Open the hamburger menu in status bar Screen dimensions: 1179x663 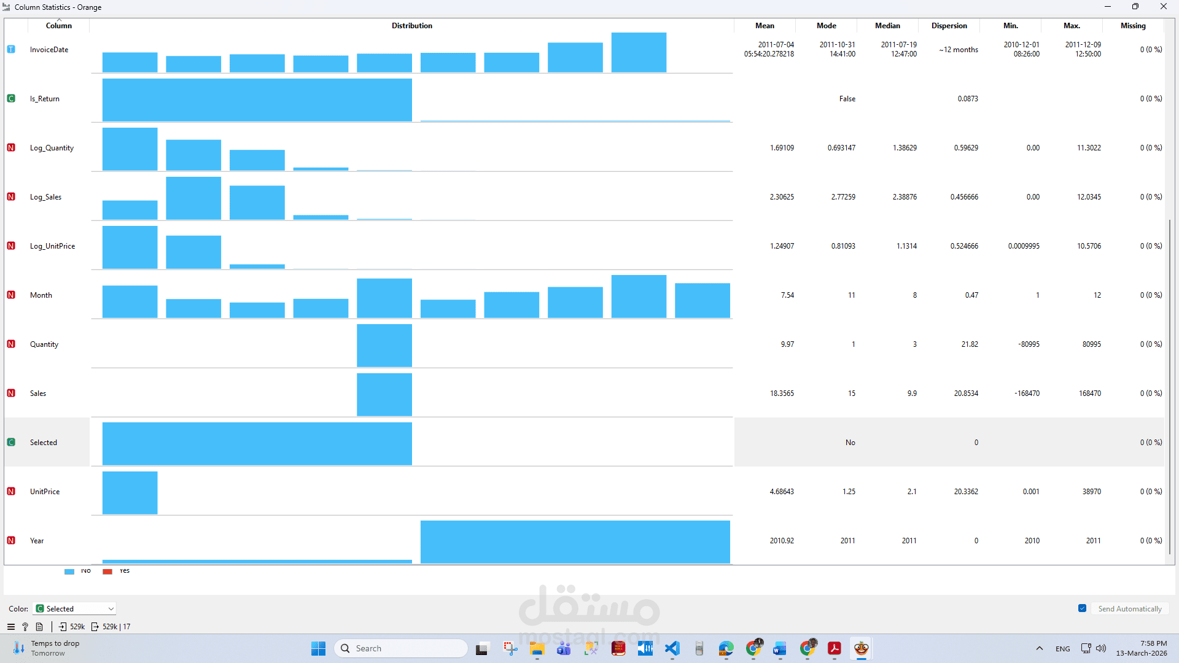click(x=10, y=627)
